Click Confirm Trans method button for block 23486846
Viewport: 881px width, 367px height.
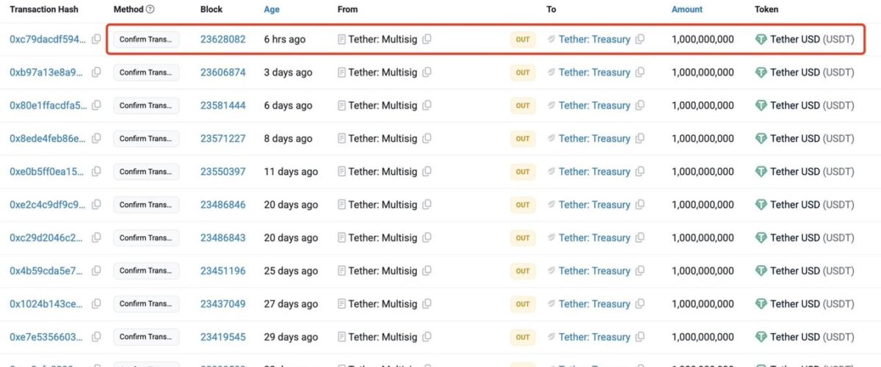(146, 205)
